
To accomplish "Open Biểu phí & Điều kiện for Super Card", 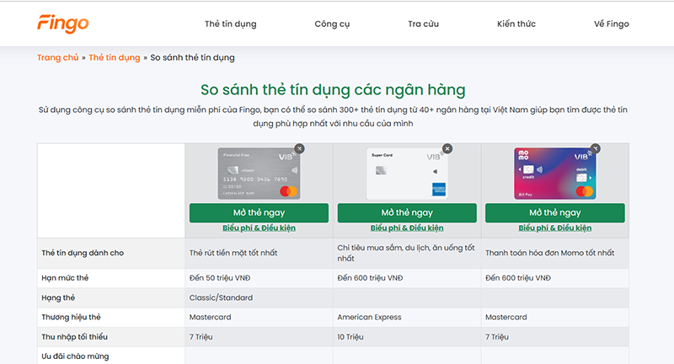I will 407,228.
